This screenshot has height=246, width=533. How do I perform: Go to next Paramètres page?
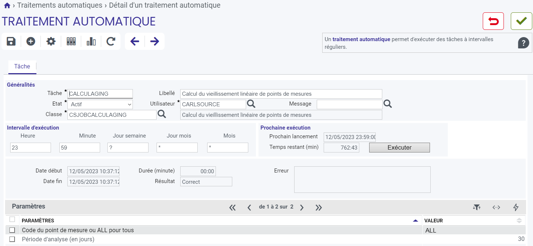(x=302, y=207)
